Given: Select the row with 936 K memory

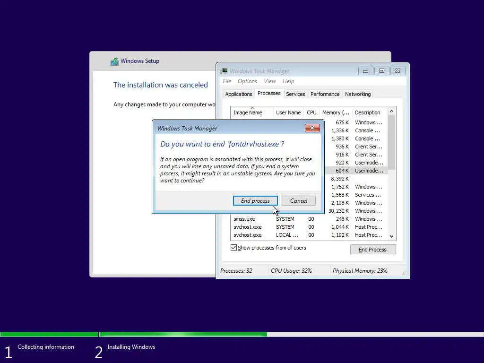Looking at the screenshot, I should point(356,147).
